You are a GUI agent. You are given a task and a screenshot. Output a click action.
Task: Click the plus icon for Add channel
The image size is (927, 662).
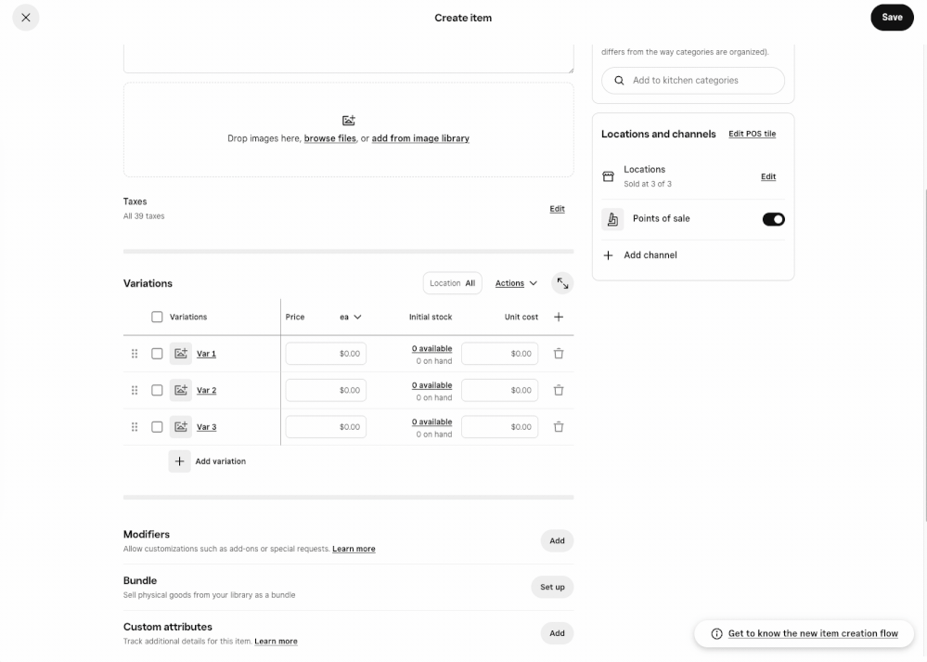click(x=608, y=255)
